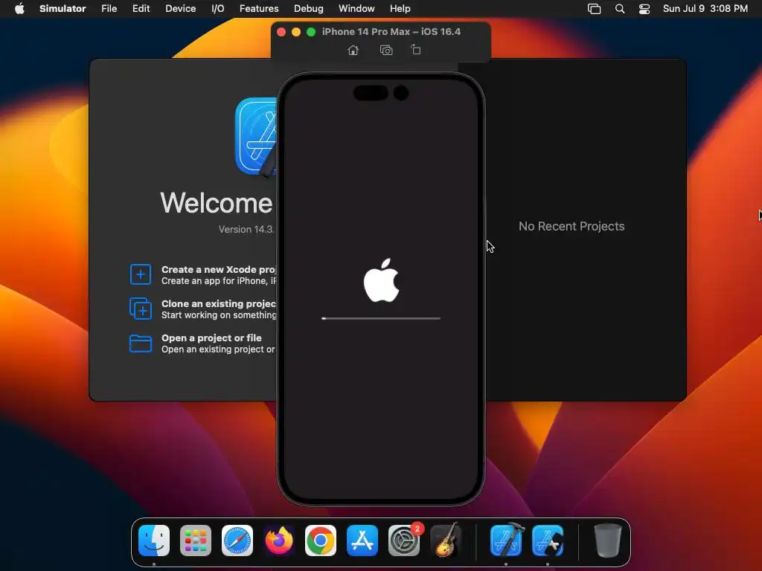Click the screen mirroring menu bar icon
Viewport: 762px width, 571px height.
594,9
